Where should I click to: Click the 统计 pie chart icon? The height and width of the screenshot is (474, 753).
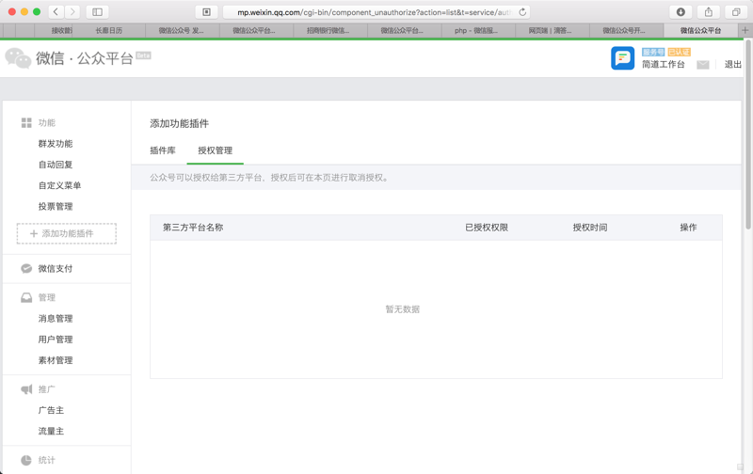[26, 460]
